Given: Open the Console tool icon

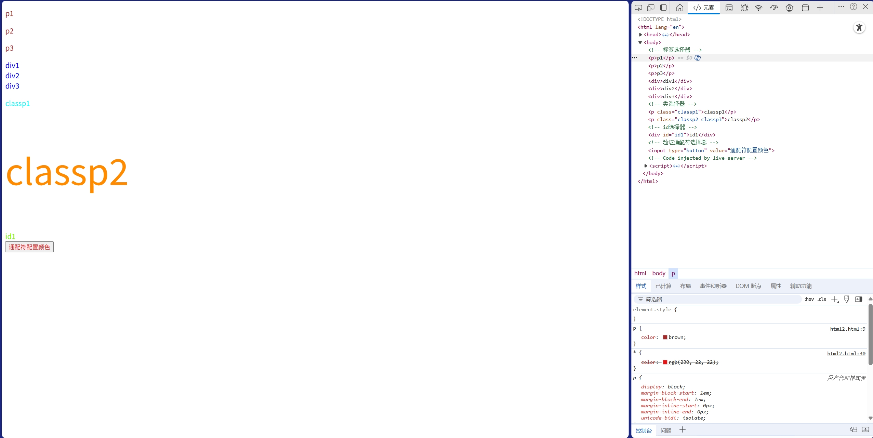Looking at the screenshot, I should click(x=729, y=8).
